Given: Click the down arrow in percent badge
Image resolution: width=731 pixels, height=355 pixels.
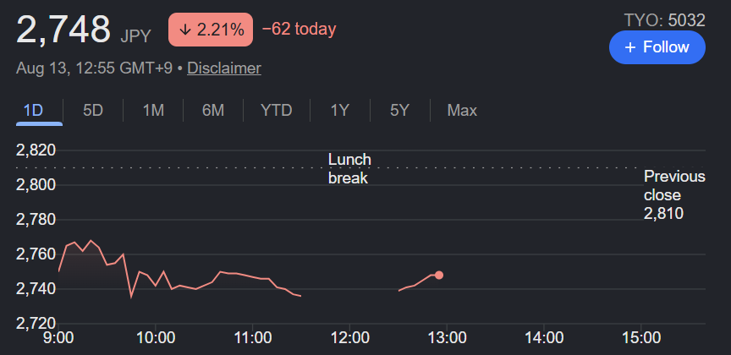Looking at the screenshot, I should 185,30.
